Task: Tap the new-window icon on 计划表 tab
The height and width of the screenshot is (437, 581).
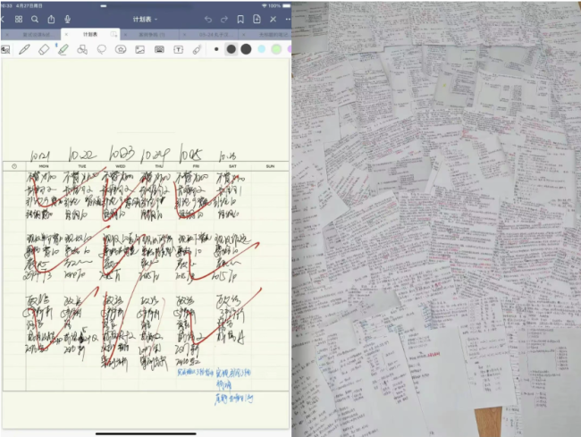Action: click(114, 35)
